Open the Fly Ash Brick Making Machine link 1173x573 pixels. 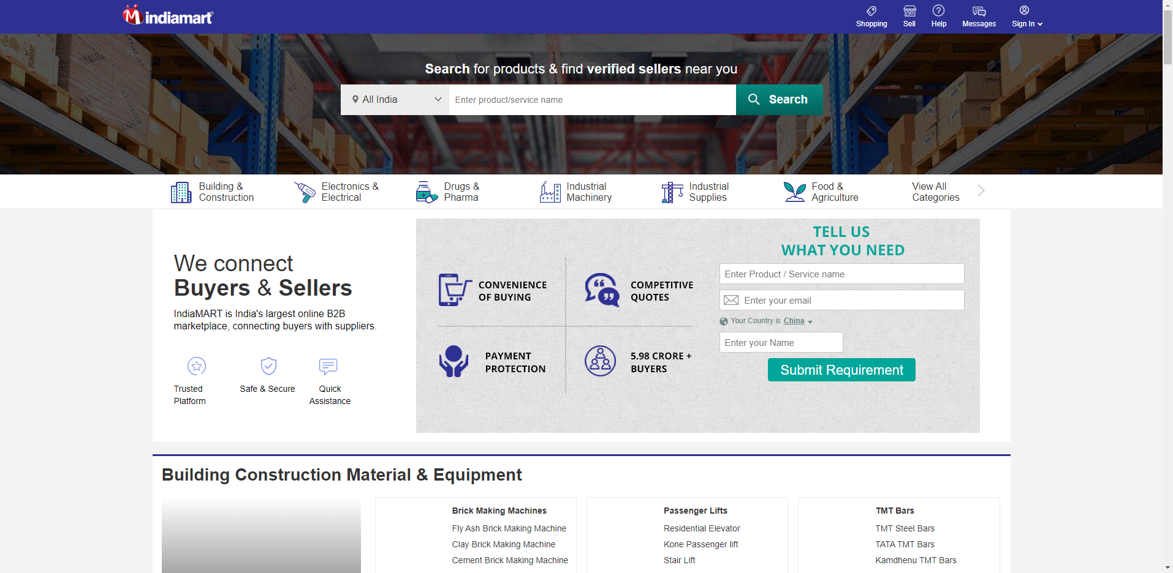(x=509, y=528)
